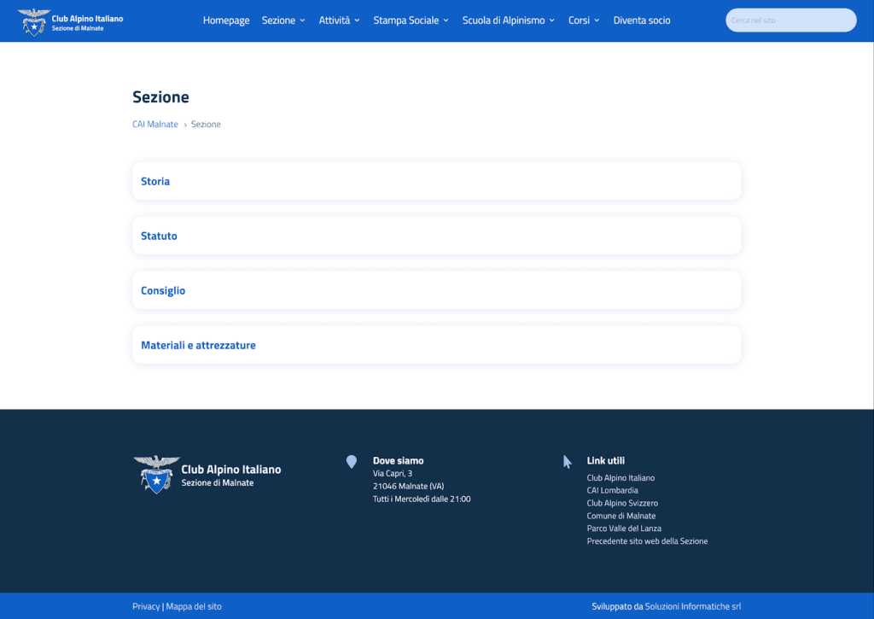Expand the Corsi dropdown menu

pos(583,20)
